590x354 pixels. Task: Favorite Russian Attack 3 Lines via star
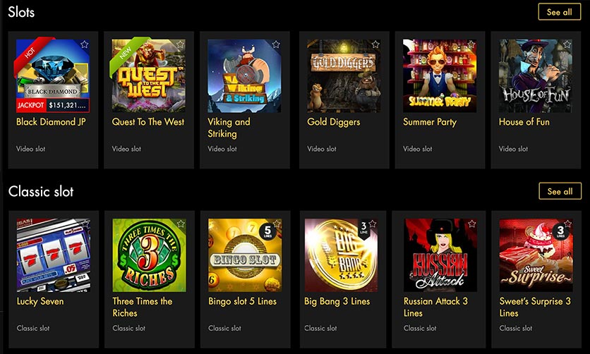click(x=472, y=224)
